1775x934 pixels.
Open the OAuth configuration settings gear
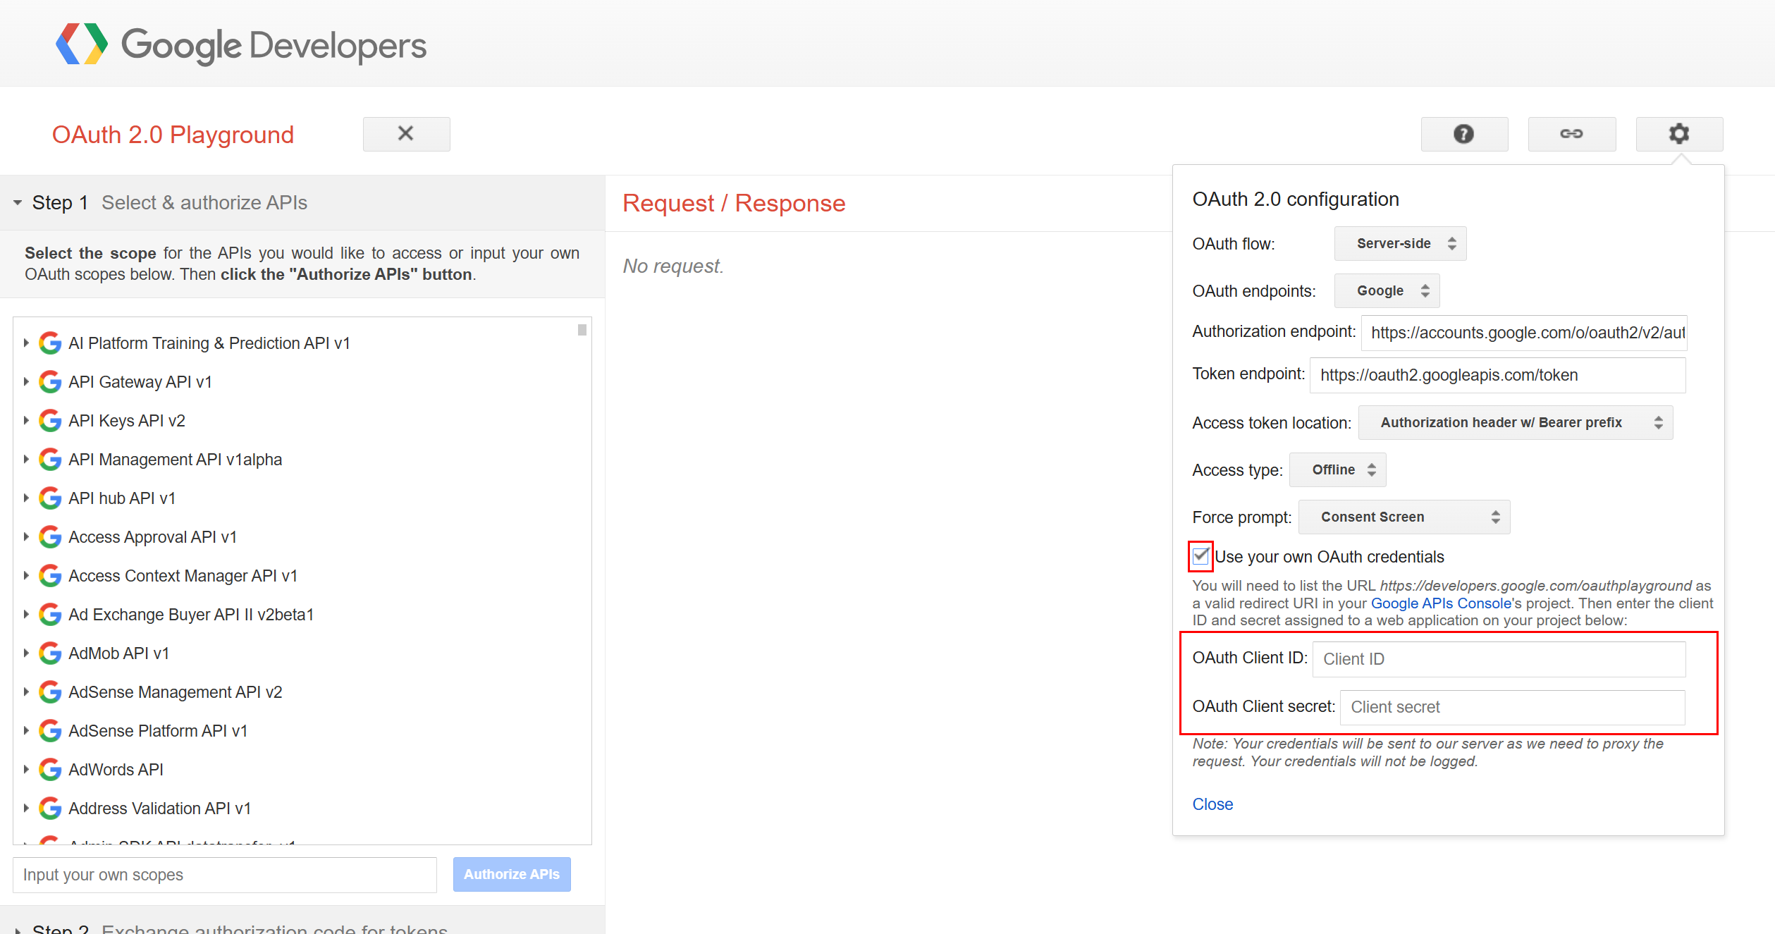click(1680, 134)
